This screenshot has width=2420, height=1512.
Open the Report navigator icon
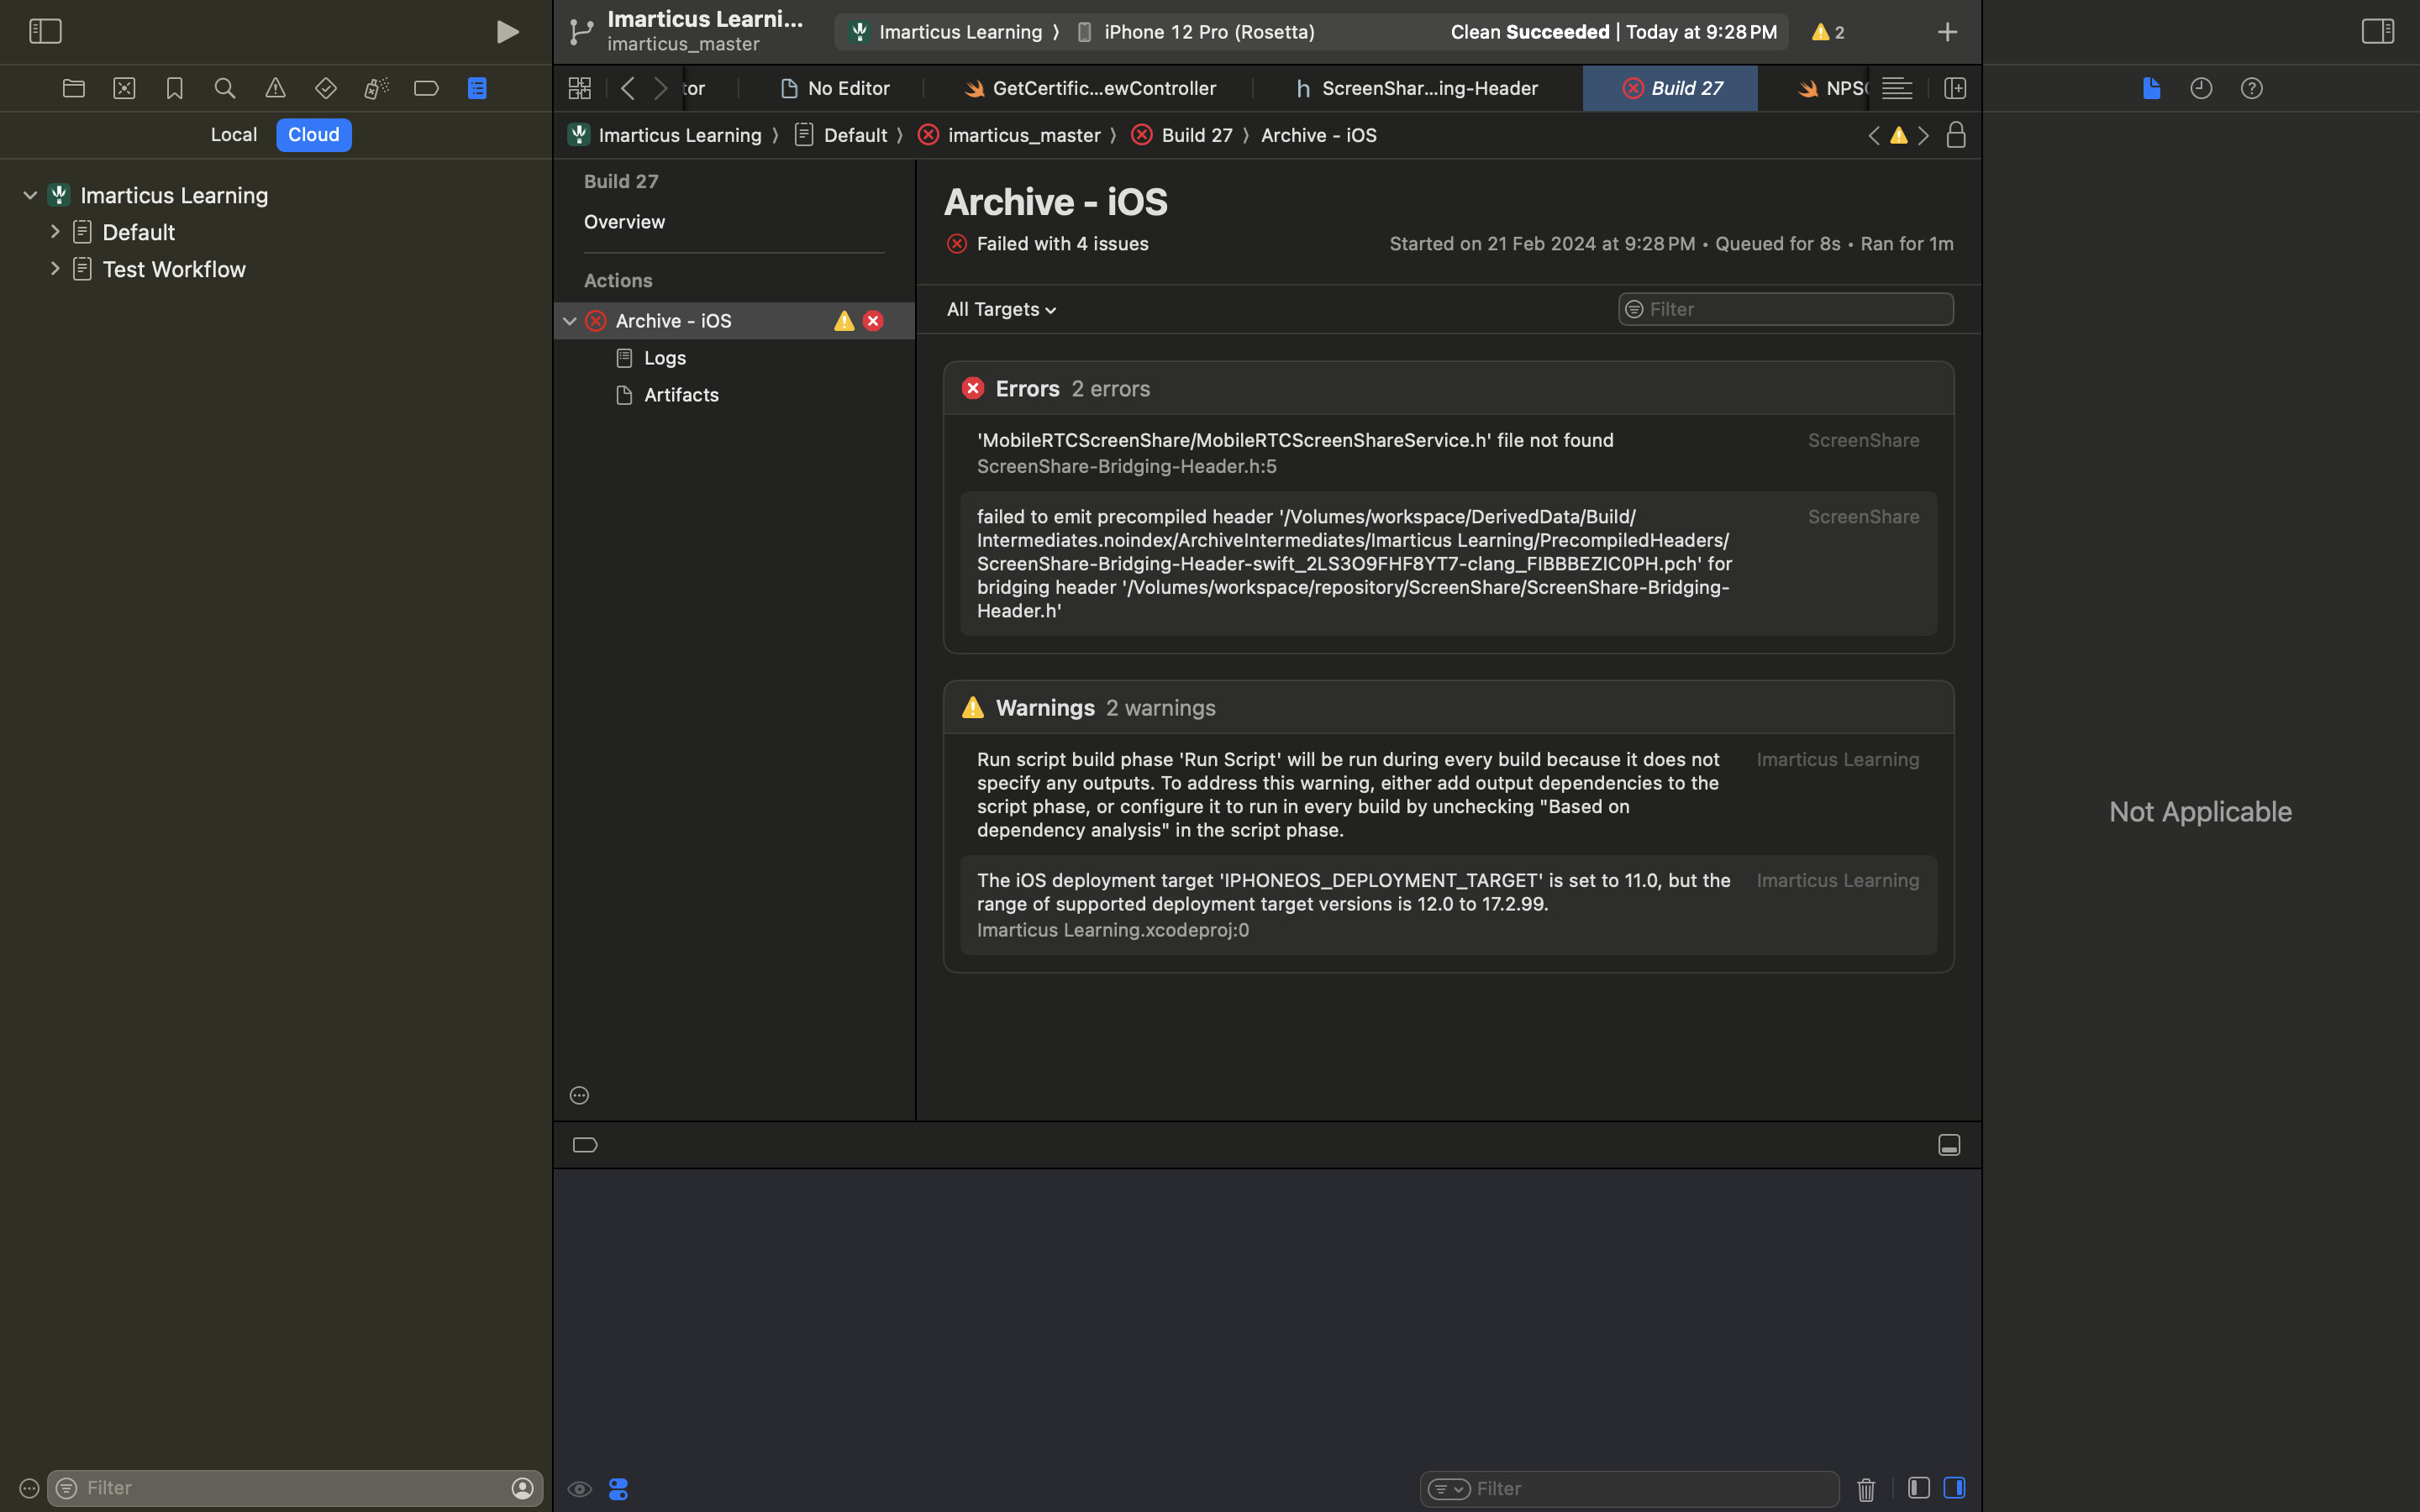point(477,88)
